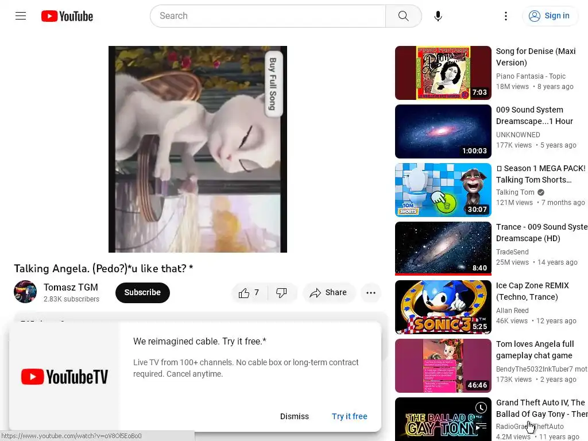Open Song for Denise thumbnail
This screenshot has width=588, height=441.
pos(443,73)
